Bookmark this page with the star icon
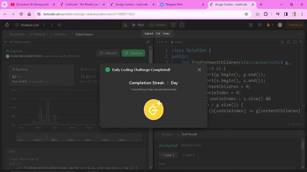Viewport: 307px width, 172px height. coord(246,14)
